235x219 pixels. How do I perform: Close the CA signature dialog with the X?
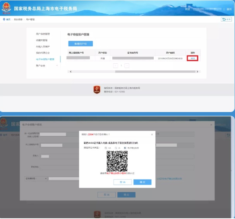click(152, 134)
